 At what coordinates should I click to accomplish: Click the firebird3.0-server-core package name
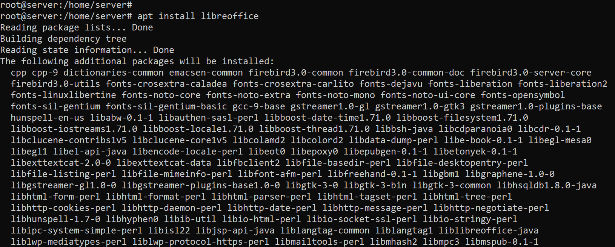tap(530, 73)
